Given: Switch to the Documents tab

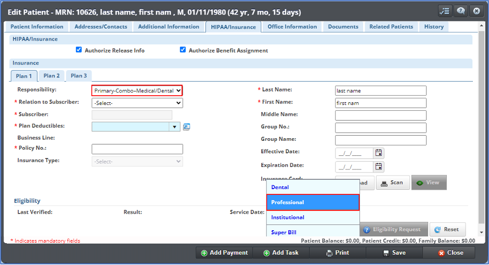Looking at the screenshot, I should click(x=343, y=27).
